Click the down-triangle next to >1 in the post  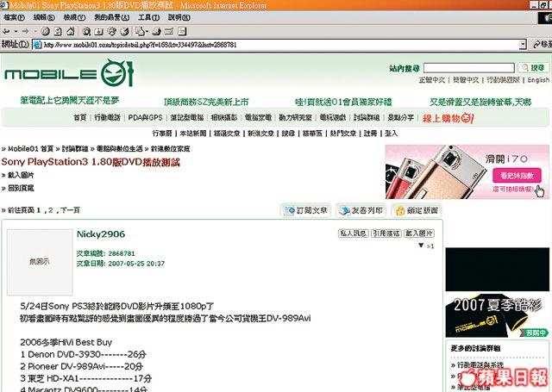click(421, 246)
